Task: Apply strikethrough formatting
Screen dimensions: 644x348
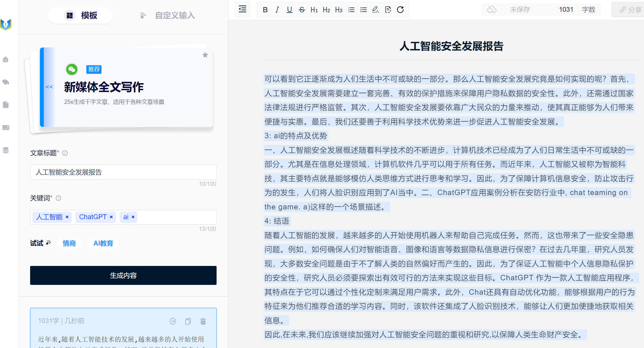Action: click(x=301, y=10)
